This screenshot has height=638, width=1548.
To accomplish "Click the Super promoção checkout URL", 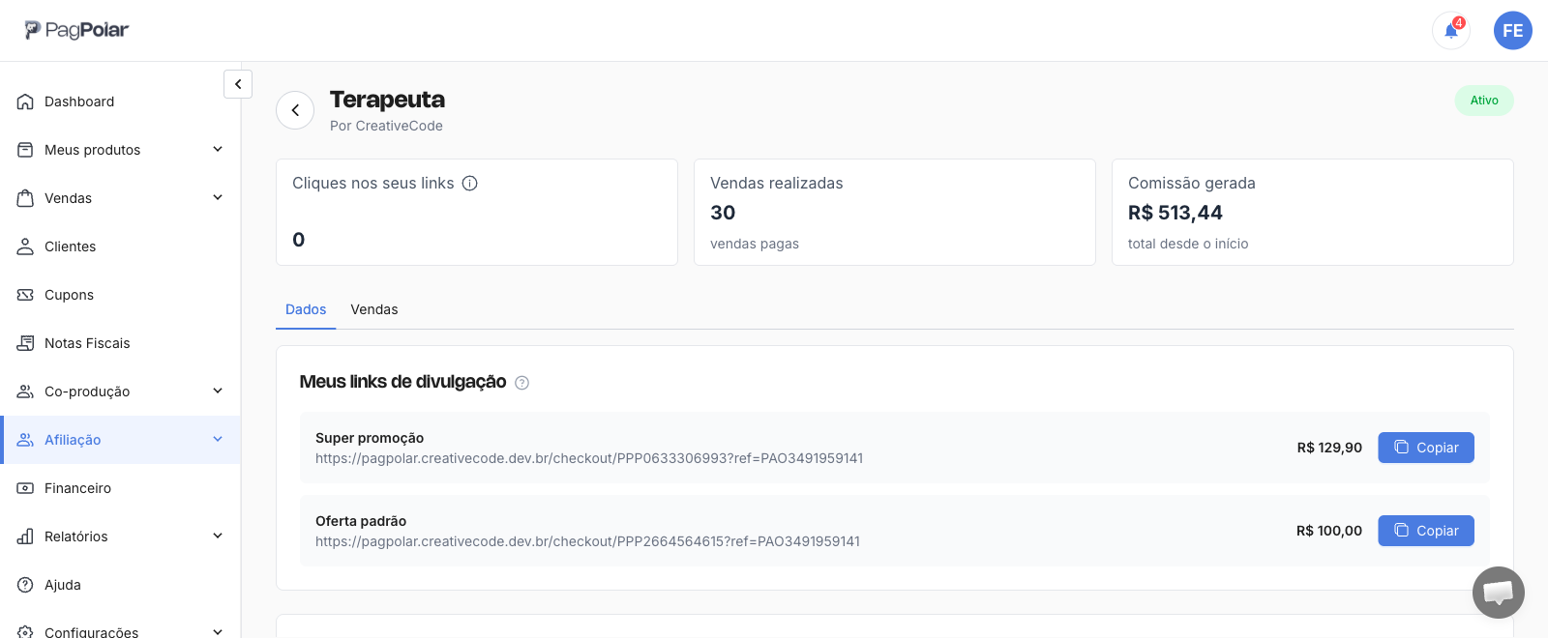I will [x=589, y=458].
